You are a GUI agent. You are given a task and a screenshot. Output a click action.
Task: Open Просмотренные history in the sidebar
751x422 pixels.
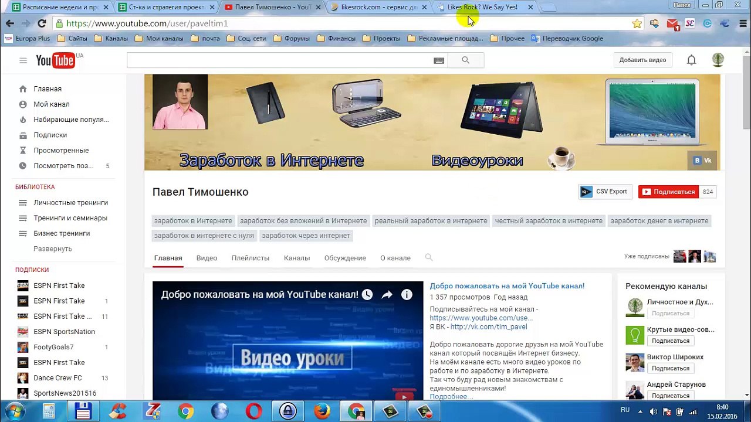coord(61,151)
